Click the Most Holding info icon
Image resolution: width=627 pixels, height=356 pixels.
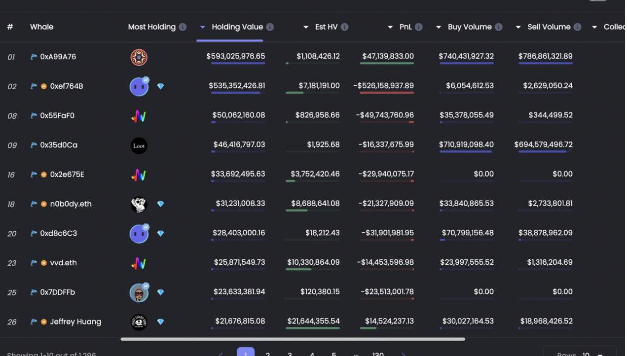(x=183, y=27)
